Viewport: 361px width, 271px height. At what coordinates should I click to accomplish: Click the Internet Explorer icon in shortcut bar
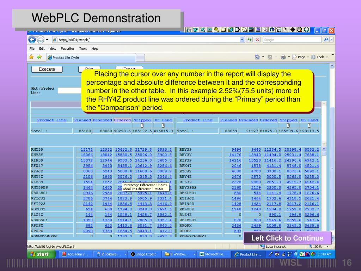[x=230, y=30]
